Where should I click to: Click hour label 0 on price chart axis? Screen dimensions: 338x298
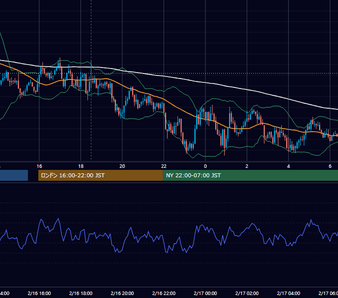coord(205,166)
